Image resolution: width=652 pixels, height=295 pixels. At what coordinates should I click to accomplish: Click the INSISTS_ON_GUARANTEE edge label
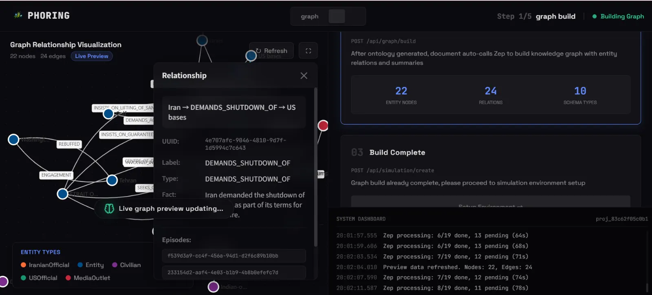pos(127,134)
